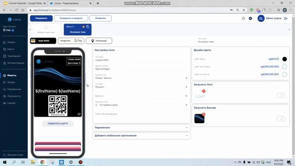Open Автоматизация in the sidebar
This screenshot has width=295, height=166.
click(15, 63)
